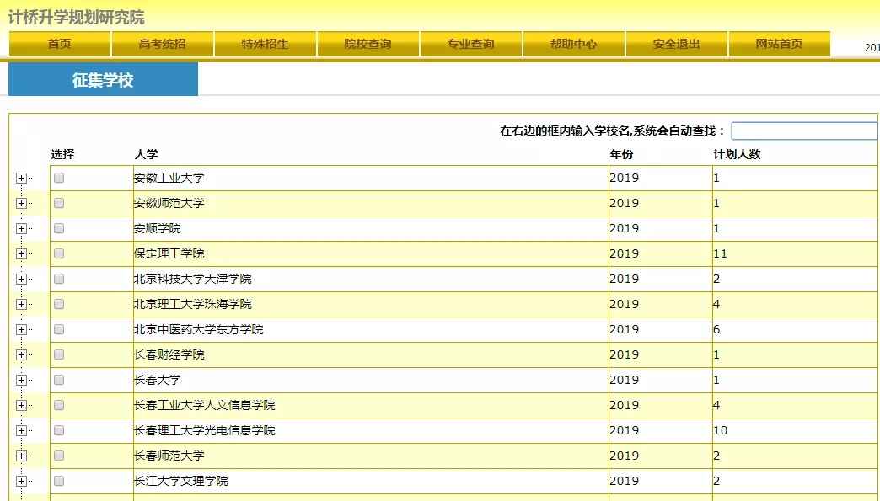The height and width of the screenshot is (501, 880).
Task: Tick the 保定理工学院 checkbox
Action: (x=59, y=253)
